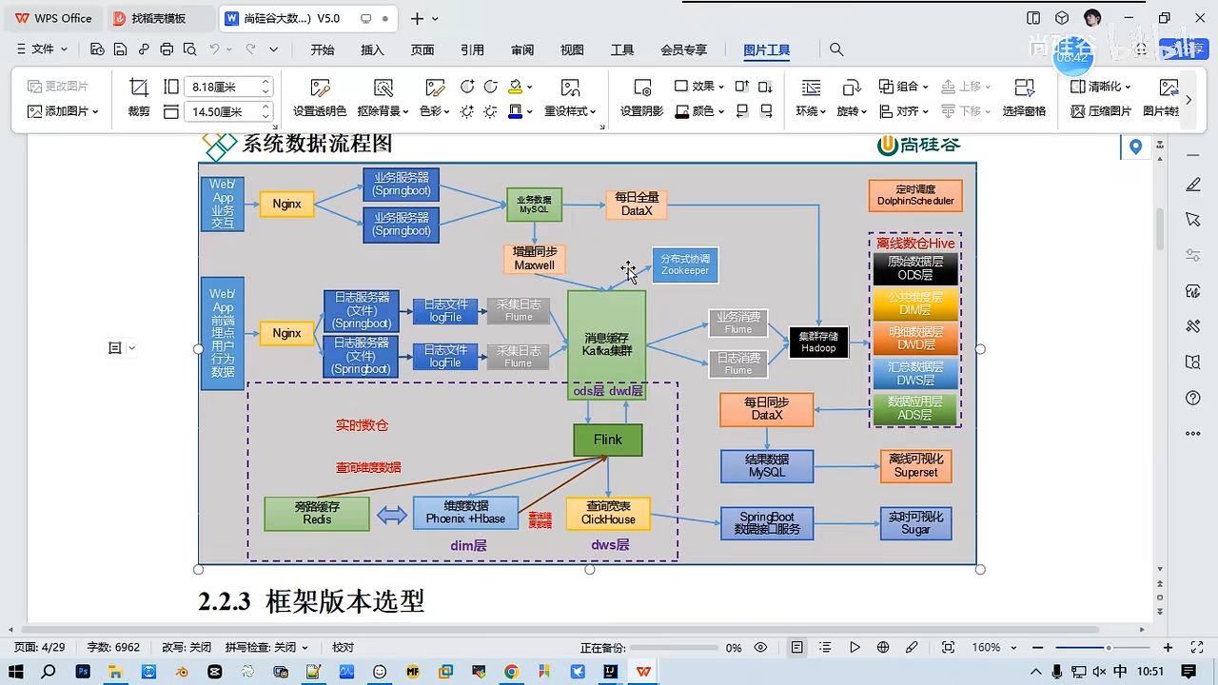
Task: Open the Align (对齐) dropdown
Action: pyautogui.click(x=903, y=111)
